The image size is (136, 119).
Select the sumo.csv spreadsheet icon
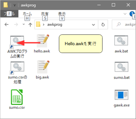(17, 97)
